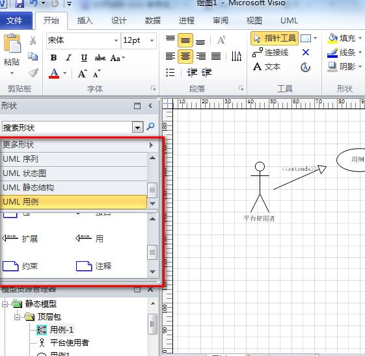Select the Extend shape in stencil
Image resolution: width=365 pixels, height=356 pixels.
click(x=20, y=238)
